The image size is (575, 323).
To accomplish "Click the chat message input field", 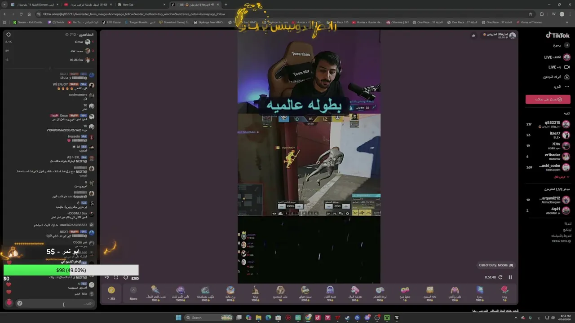I will pyautogui.click(x=56, y=303).
